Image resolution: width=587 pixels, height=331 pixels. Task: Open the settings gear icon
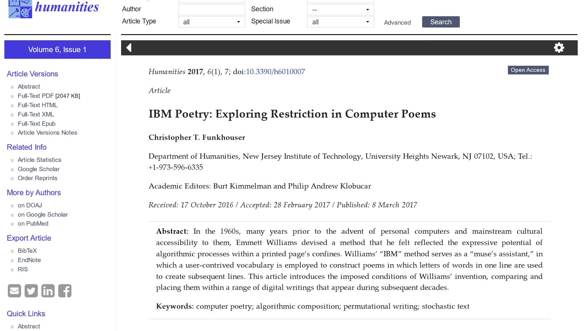pyautogui.click(x=559, y=48)
